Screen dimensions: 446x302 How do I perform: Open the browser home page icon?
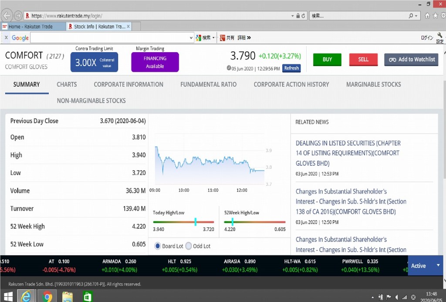coord(427,16)
